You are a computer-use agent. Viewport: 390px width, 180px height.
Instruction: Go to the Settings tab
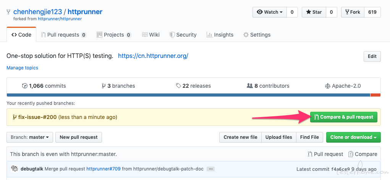click(x=257, y=35)
